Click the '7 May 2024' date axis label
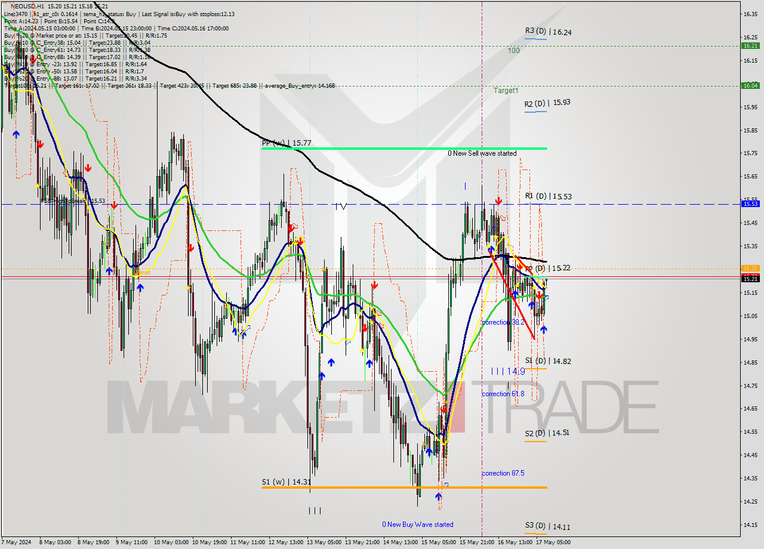The height and width of the screenshot is (549, 764). tap(16, 542)
